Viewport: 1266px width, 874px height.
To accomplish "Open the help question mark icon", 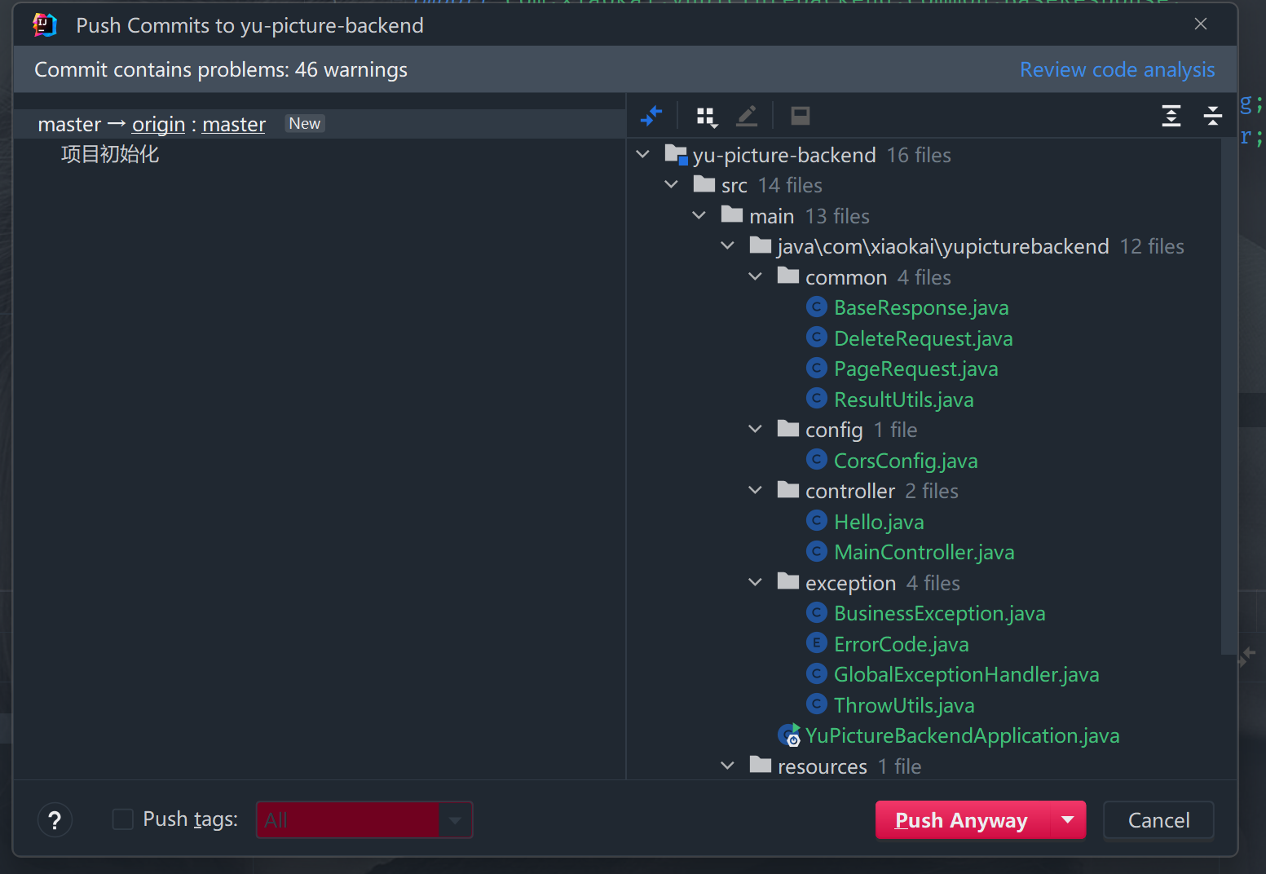I will [x=55, y=820].
